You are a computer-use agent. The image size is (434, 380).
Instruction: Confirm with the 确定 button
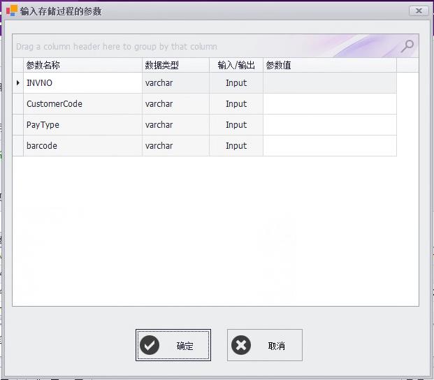tap(173, 345)
